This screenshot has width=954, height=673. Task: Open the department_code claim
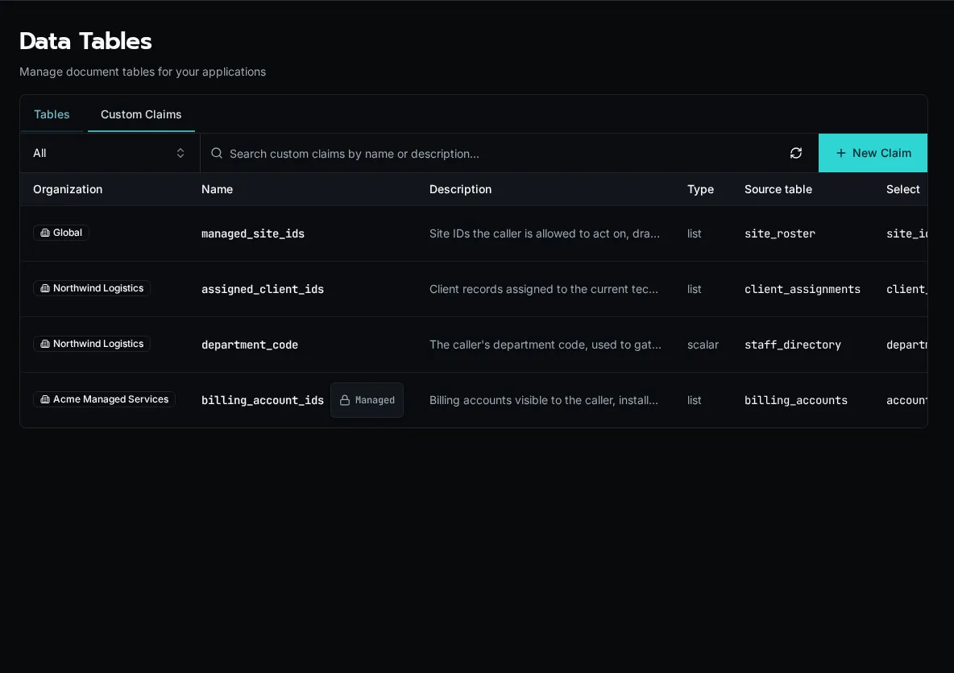coord(250,345)
